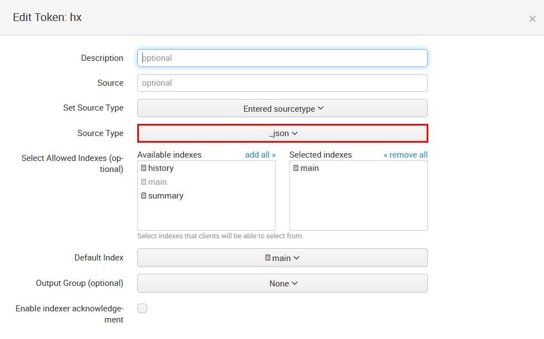This screenshot has width=544, height=339.
Task: Click the Source input field
Action: point(282,83)
